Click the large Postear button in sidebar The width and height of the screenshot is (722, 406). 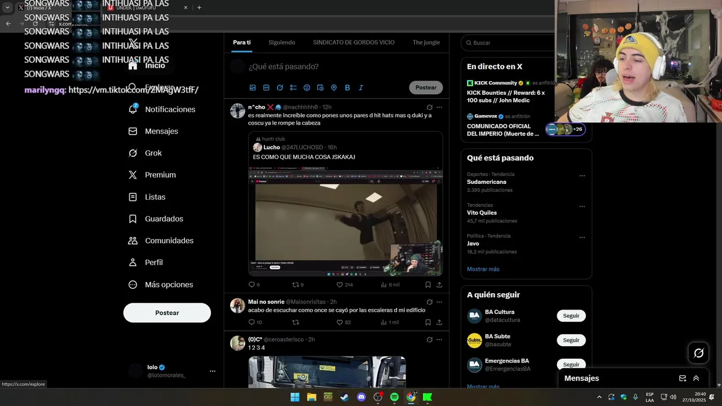[x=167, y=313]
